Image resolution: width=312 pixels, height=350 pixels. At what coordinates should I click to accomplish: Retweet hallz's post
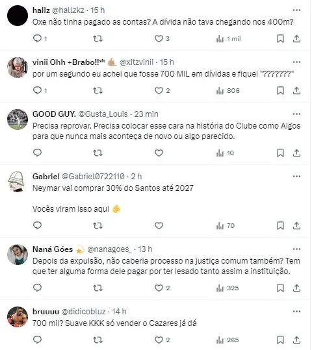(x=97, y=39)
